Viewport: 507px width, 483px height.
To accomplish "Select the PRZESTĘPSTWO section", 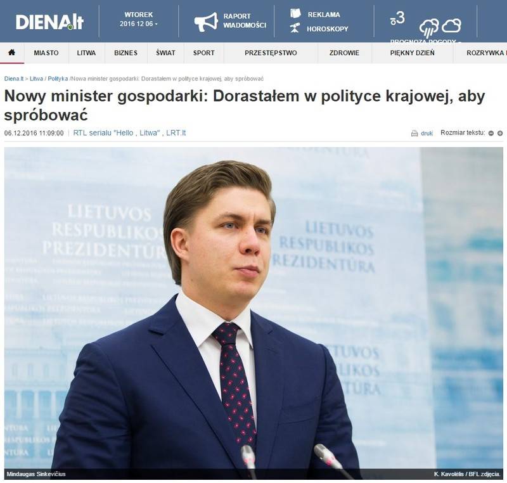I will [271, 53].
